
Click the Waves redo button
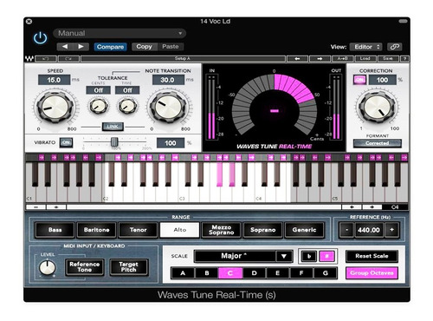point(68,59)
